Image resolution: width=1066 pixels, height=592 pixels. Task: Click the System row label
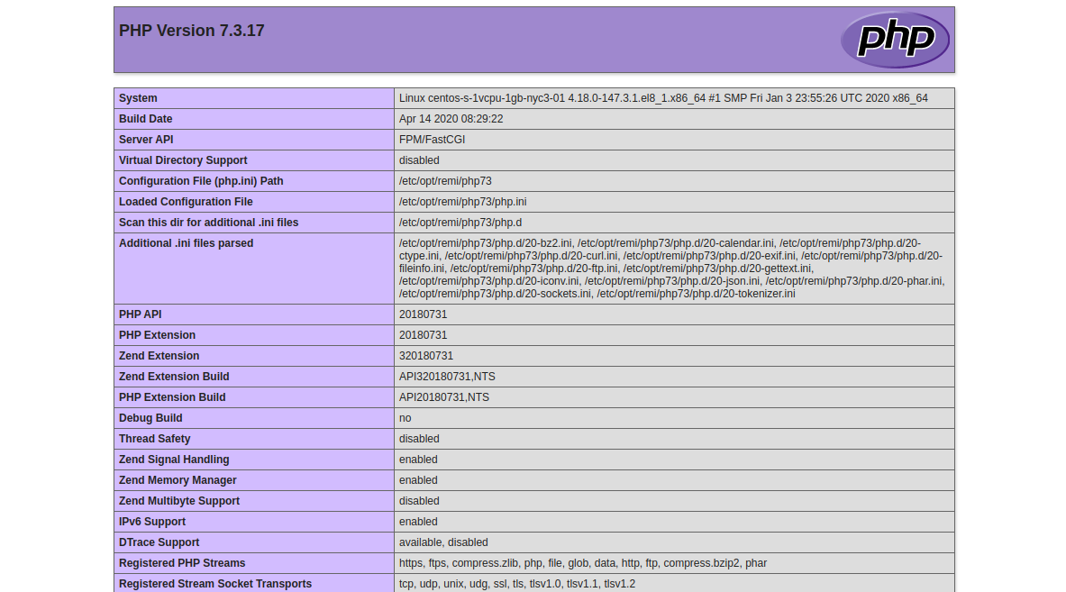point(138,98)
